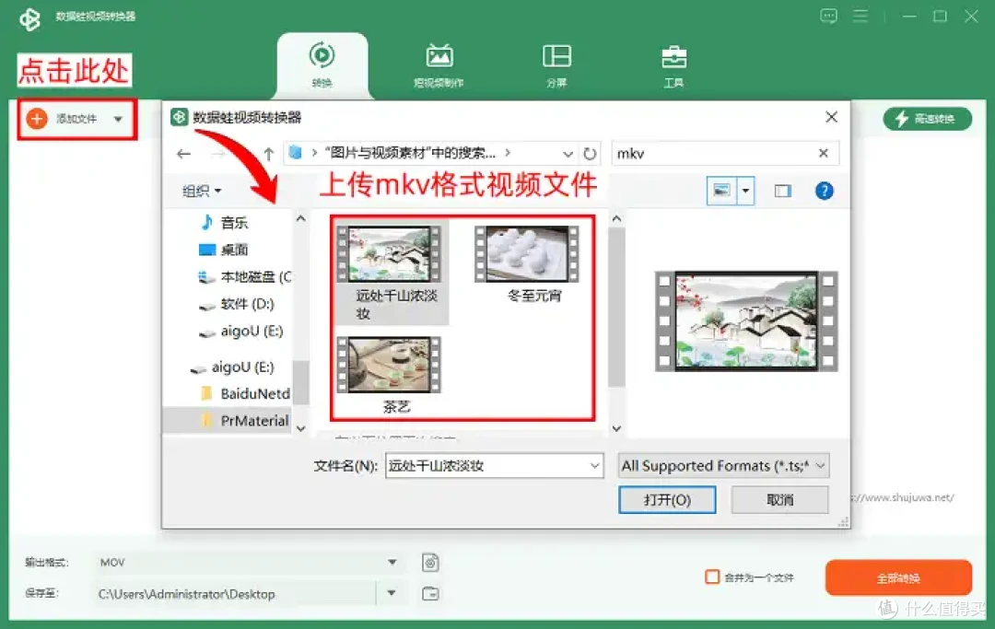Expand the view options dropdown arrow
Screen dimensions: 995x629
745,191
